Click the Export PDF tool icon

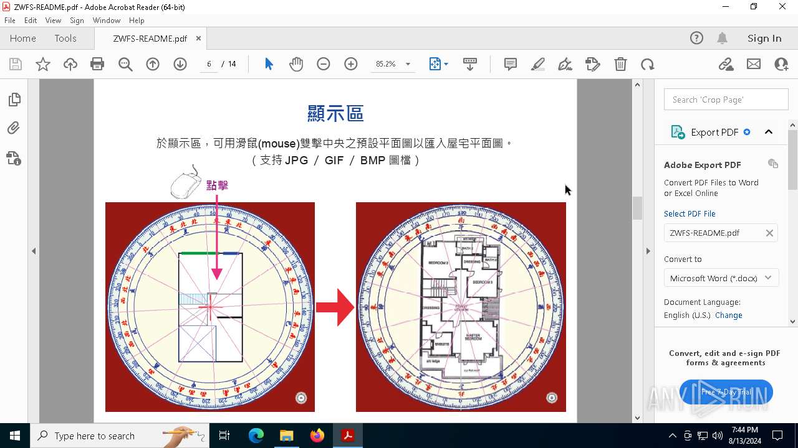(678, 132)
